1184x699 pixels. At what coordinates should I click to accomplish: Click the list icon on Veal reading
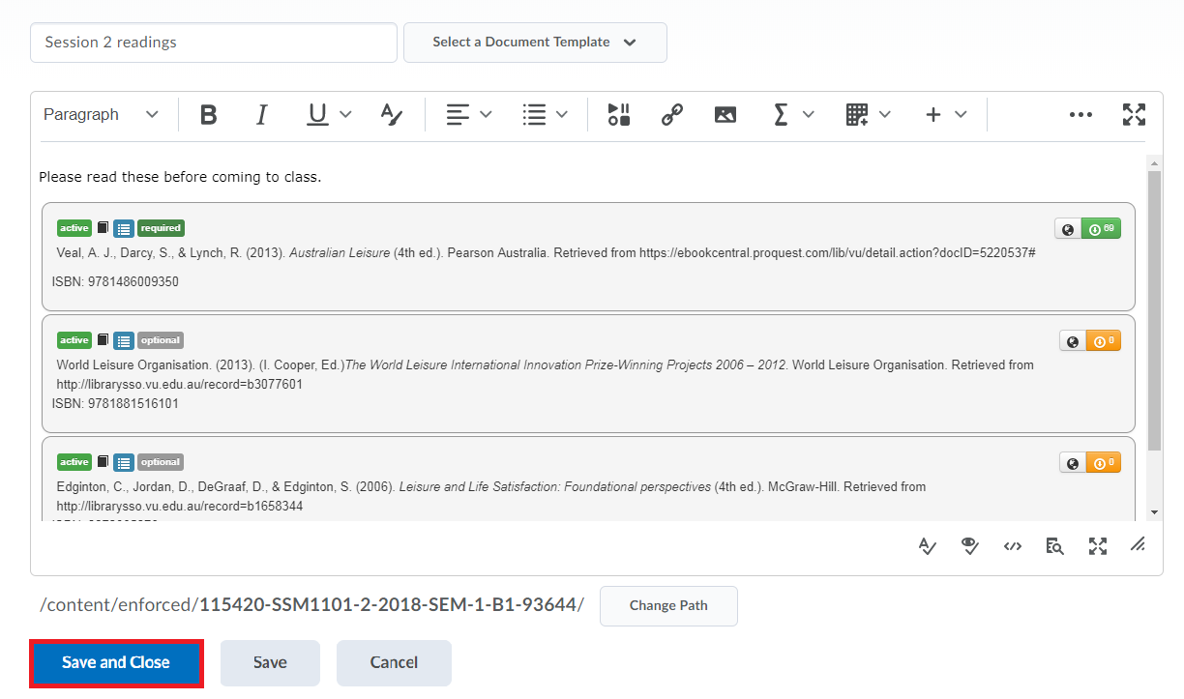pos(123,229)
